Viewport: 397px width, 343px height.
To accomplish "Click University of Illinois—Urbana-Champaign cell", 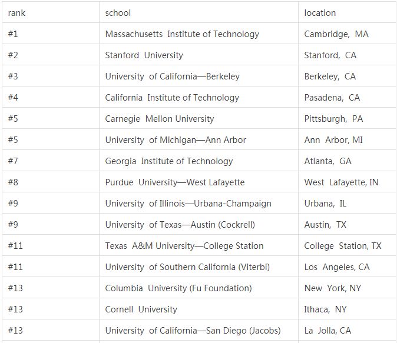I will [198, 203].
